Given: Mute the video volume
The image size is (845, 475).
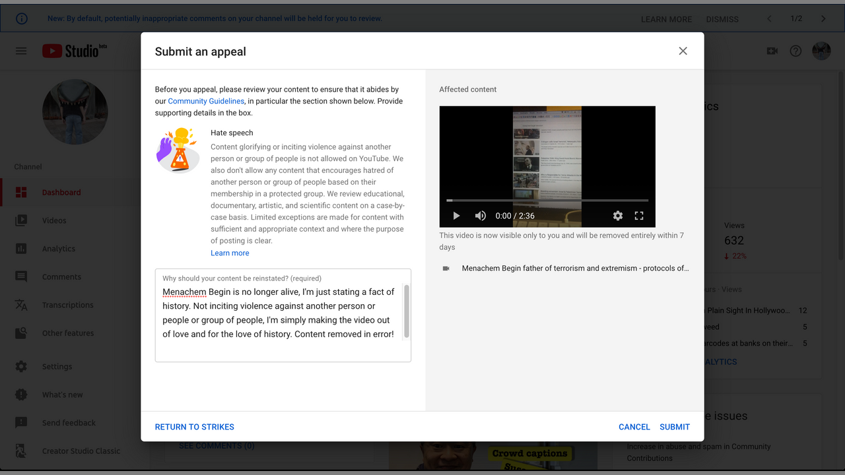Looking at the screenshot, I should point(481,216).
